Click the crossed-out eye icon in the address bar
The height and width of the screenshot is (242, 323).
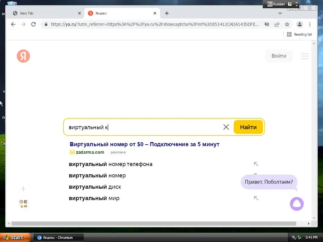tap(267, 24)
